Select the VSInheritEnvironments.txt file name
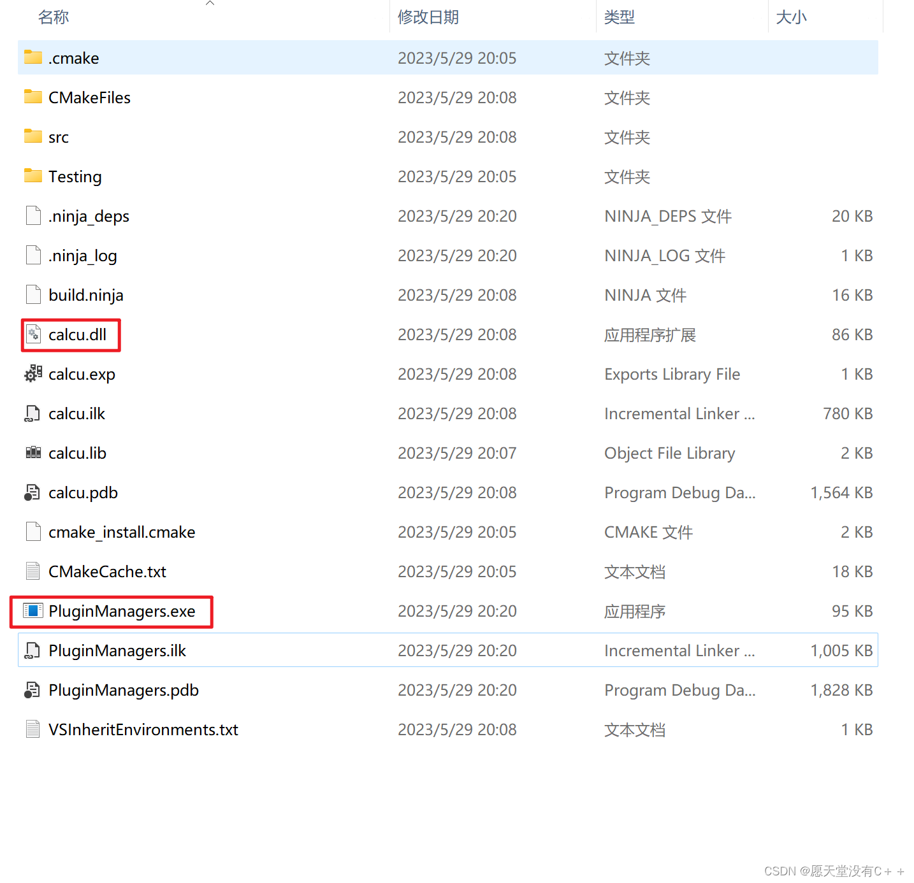 pos(143,729)
